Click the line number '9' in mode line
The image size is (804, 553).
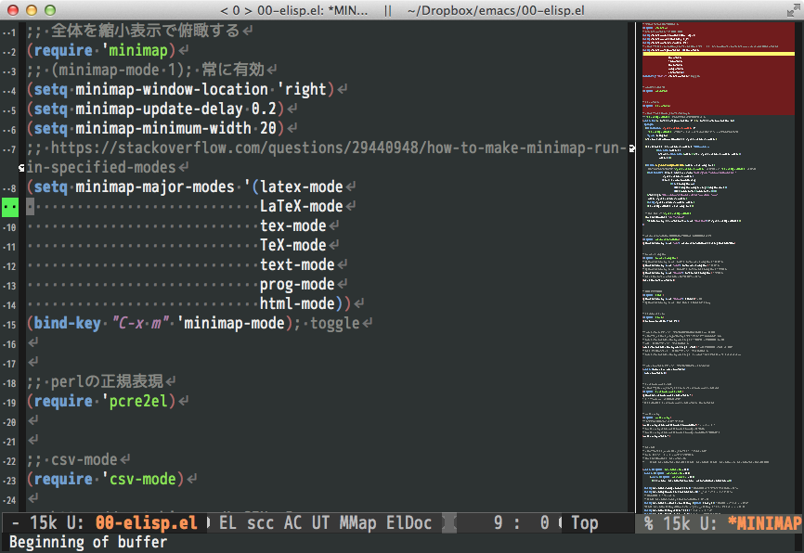[x=498, y=522]
